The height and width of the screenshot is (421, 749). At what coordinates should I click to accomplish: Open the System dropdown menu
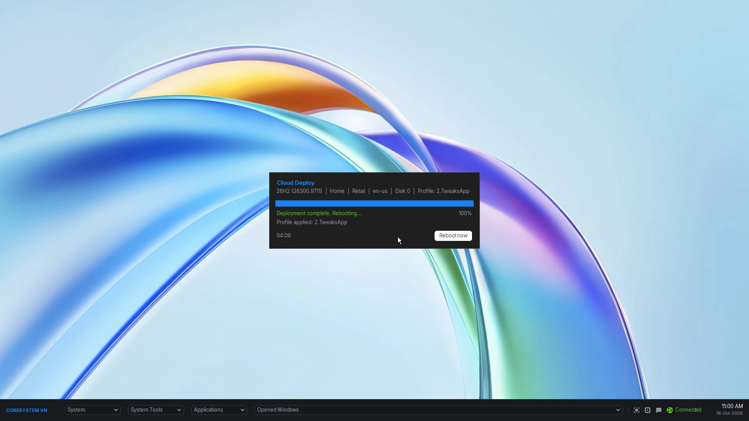(x=92, y=410)
